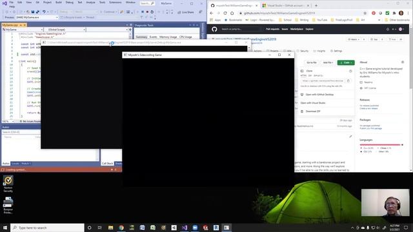Image resolution: width=413 pixels, height=232 pixels.
Task: Click the Chrome profile avatar icon
Action: click(x=401, y=13)
